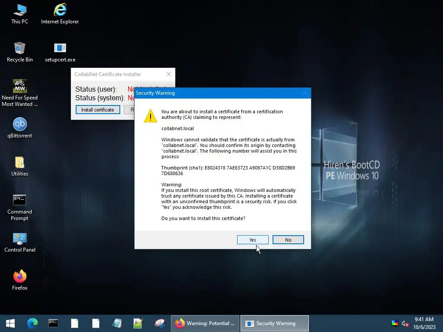Click the CollabNet Certificate Installer title
The height and width of the screenshot is (332, 443).
point(108,74)
